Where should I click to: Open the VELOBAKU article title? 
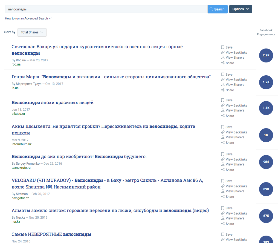pyautogui.click(x=107, y=184)
